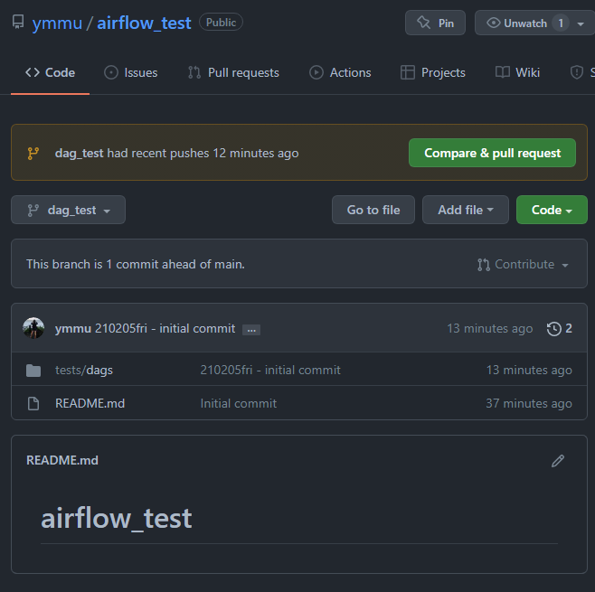Pin the repository with the Pin button
This screenshot has width=595, height=592.
[435, 23]
